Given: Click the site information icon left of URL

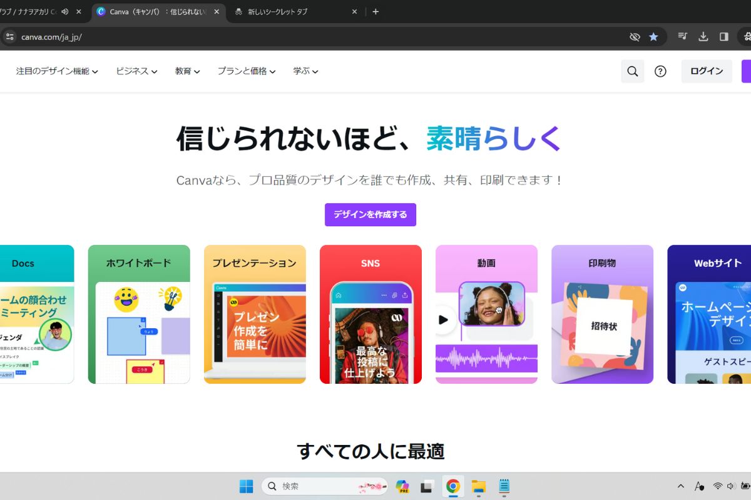Looking at the screenshot, I should tap(9, 37).
